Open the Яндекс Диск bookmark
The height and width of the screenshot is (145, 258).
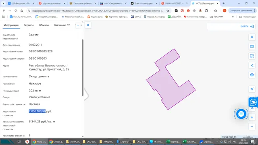95,17
